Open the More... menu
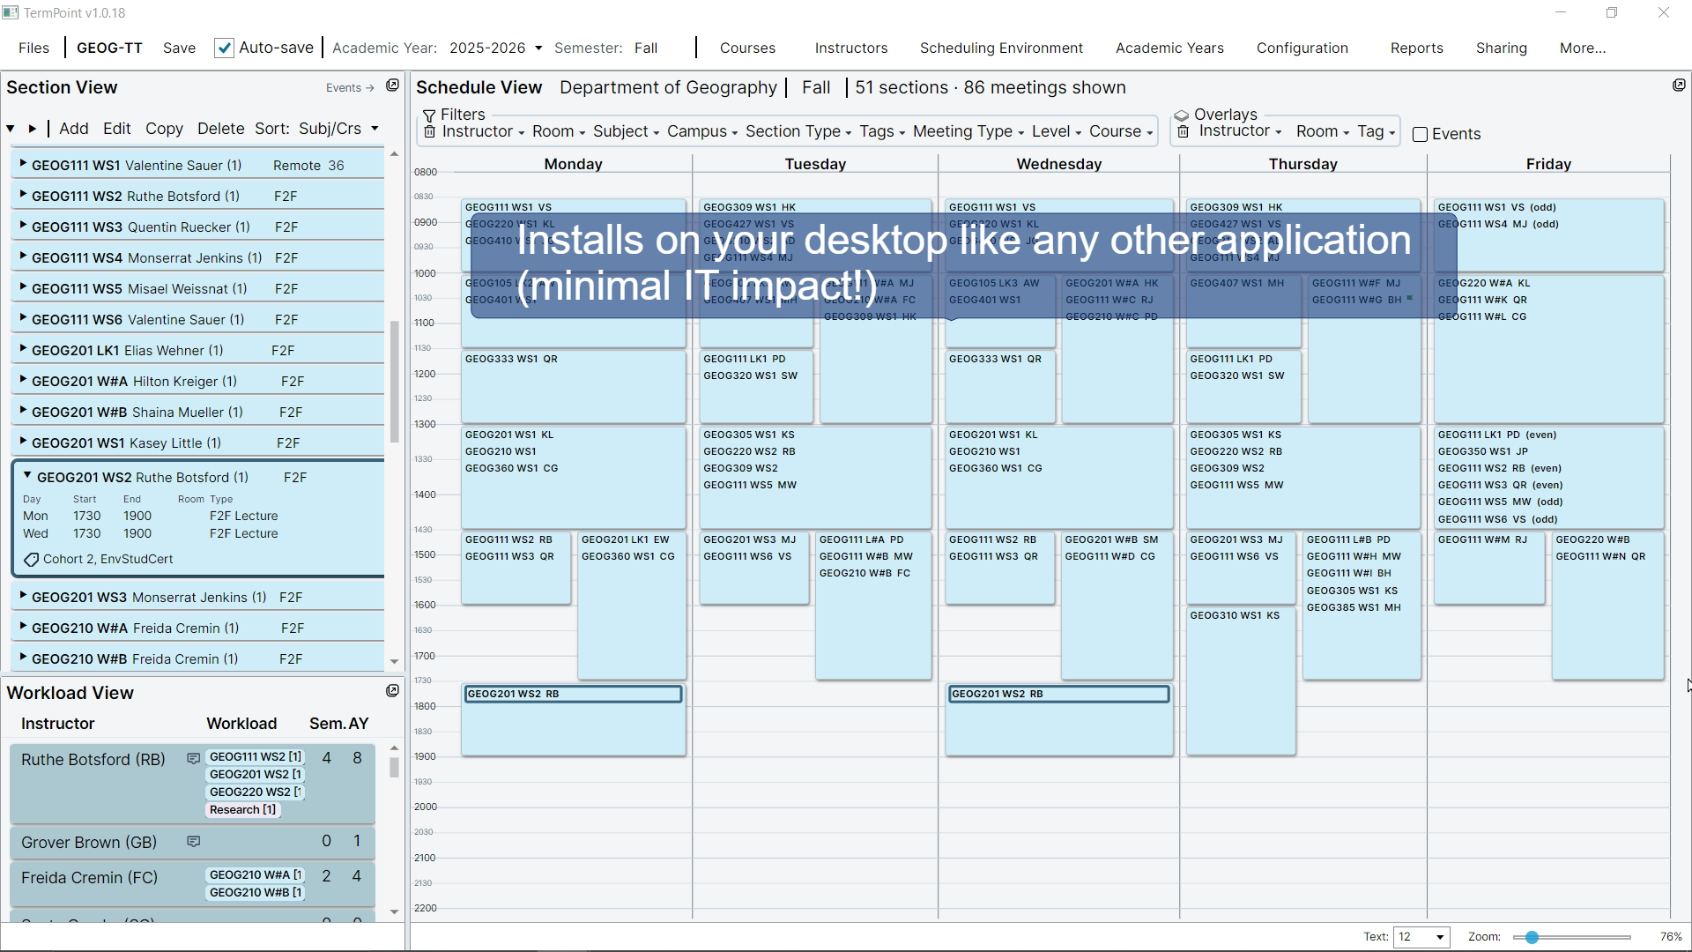Screen dimensions: 1692x952 (x=1582, y=48)
